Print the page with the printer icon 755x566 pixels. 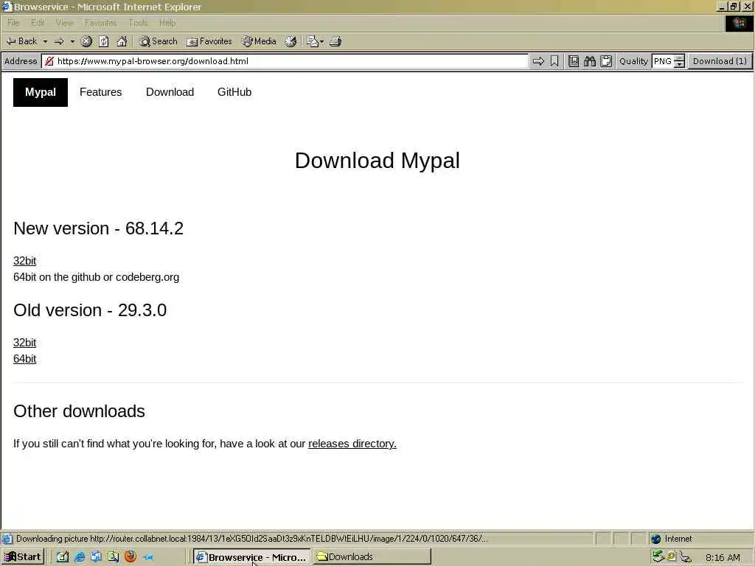click(x=335, y=41)
